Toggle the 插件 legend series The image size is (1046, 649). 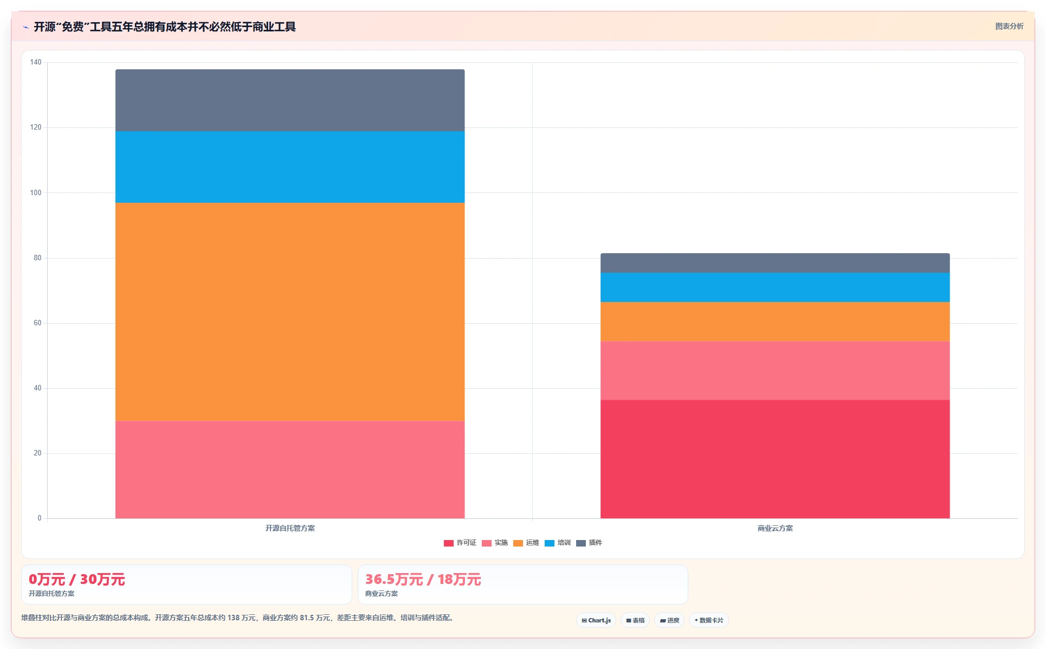pos(589,543)
